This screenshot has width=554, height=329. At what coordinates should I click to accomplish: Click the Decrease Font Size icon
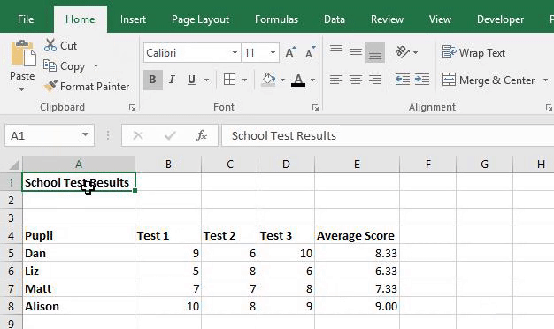point(311,52)
